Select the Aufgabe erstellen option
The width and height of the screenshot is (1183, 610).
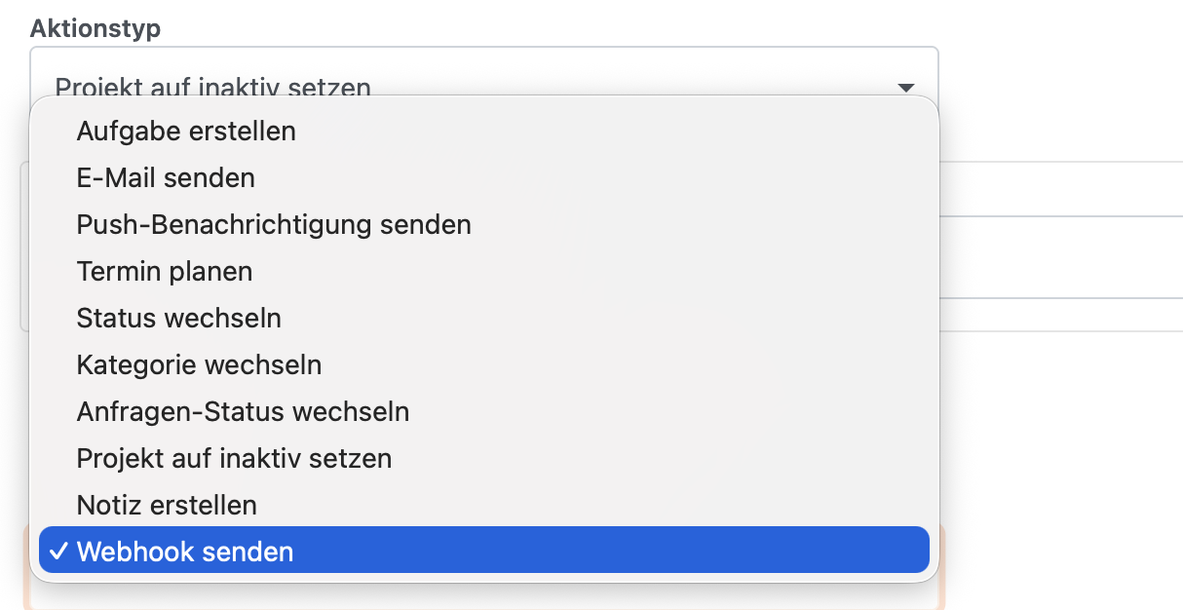pyautogui.click(x=186, y=131)
